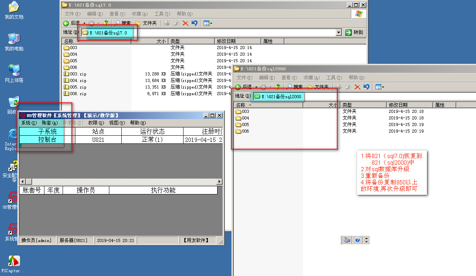Image resolution: width=476 pixels, height=276 pixels.
Task: Click the green 后退 arrow in sql7.0 window
Action: (66, 23)
